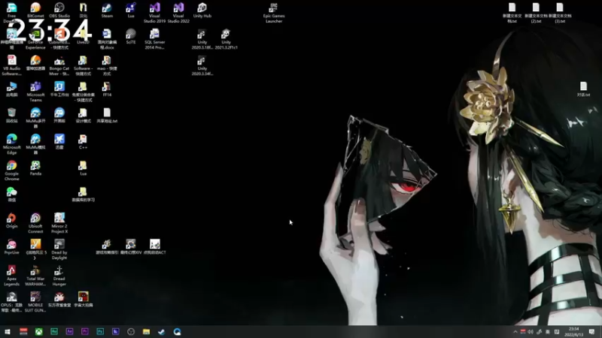Select the Bongo Cat Mver shortcut
Image resolution: width=602 pixels, height=338 pixels.
[59, 65]
